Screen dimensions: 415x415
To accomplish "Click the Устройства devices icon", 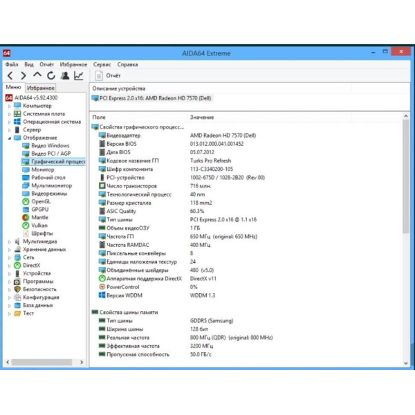I will pyautogui.click(x=17, y=273).
